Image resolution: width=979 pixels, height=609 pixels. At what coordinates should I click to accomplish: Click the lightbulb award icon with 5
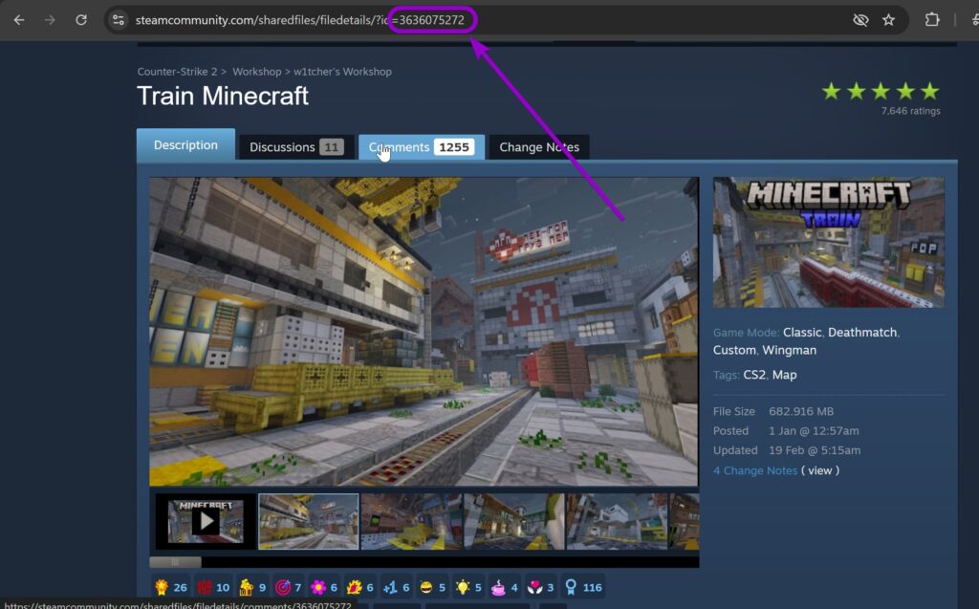point(462,587)
